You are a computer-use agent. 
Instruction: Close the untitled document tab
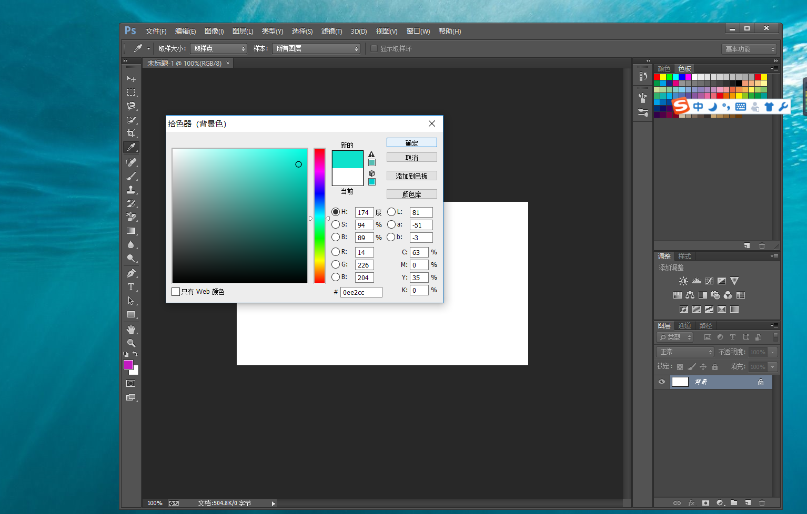tap(228, 63)
